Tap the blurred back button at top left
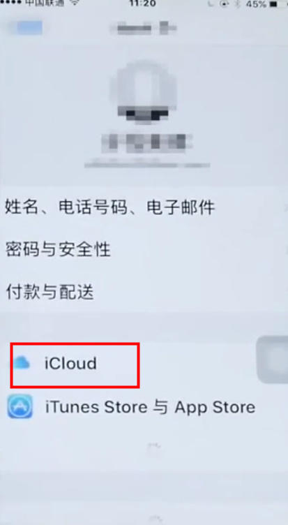The height and width of the screenshot is (525, 288). 26,28
